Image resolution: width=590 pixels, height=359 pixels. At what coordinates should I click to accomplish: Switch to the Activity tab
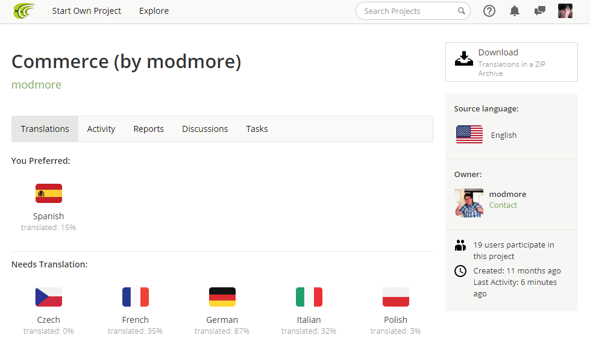pos(101,129)
